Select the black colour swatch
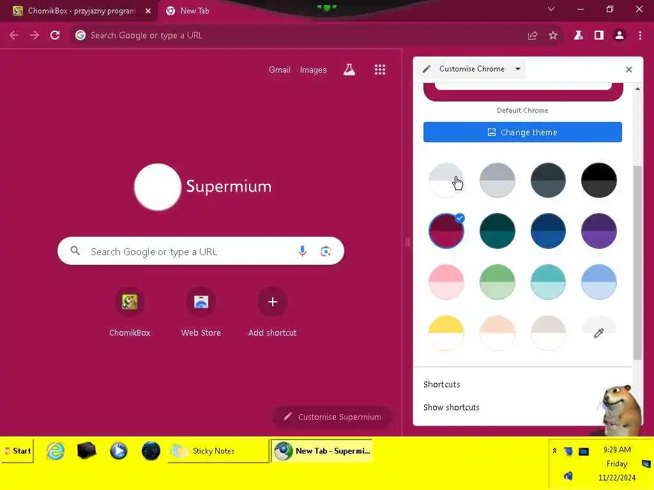654x490 pixels. [598, 181]
